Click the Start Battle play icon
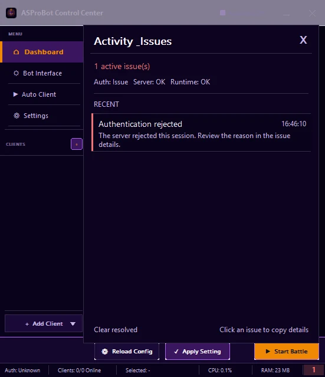Screen dimensions: 325x377 tap(268, 351)
